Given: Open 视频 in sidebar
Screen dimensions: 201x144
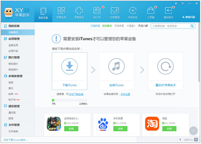Looking at the screenshot, I should click(x=11, y=83).
